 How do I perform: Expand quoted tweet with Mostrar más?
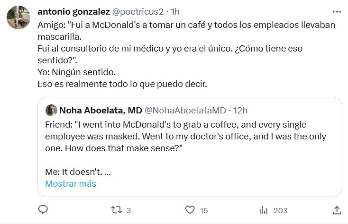click(71, 183)
